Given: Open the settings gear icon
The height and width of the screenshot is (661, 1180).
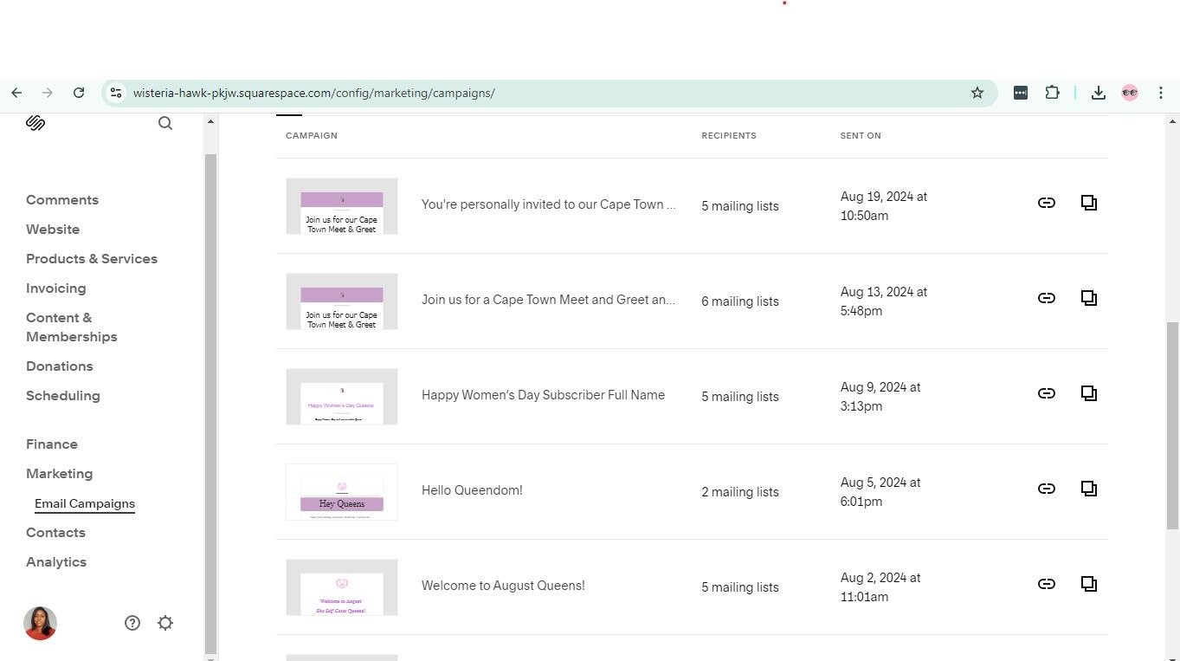Looking at the screenshot, I should 165,623.
